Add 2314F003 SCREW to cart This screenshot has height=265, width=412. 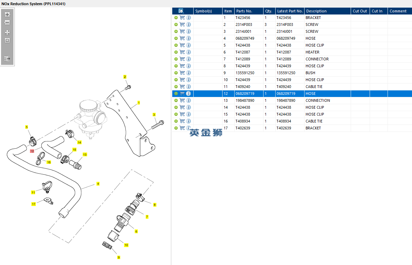click(182, 24)
